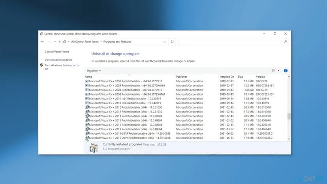
Task: Expand the address bar history dropdown
Action: (165, 42)
